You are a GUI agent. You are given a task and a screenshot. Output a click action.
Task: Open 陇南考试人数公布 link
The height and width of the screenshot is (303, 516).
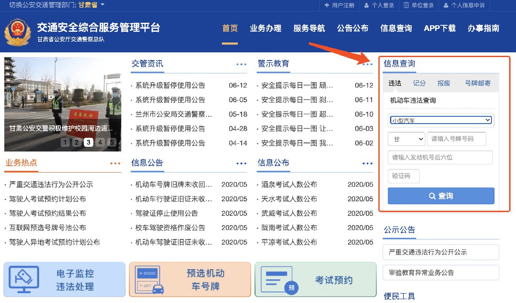point(289,228)
